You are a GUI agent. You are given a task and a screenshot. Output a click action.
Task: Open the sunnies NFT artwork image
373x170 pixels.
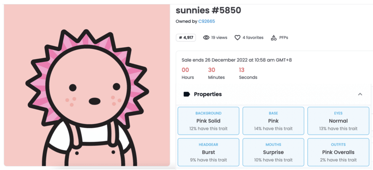pos(87,85)
